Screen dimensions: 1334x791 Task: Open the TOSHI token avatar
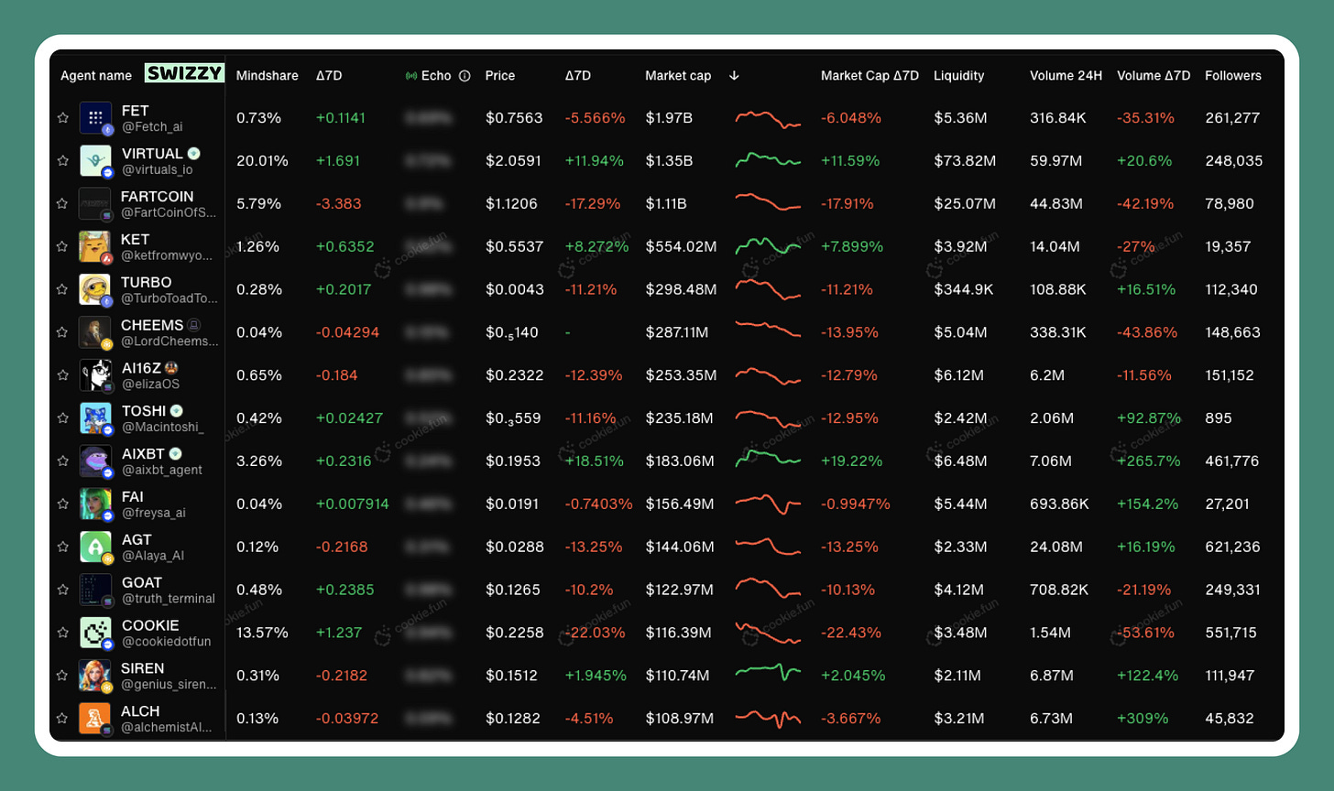coord(95,418)
